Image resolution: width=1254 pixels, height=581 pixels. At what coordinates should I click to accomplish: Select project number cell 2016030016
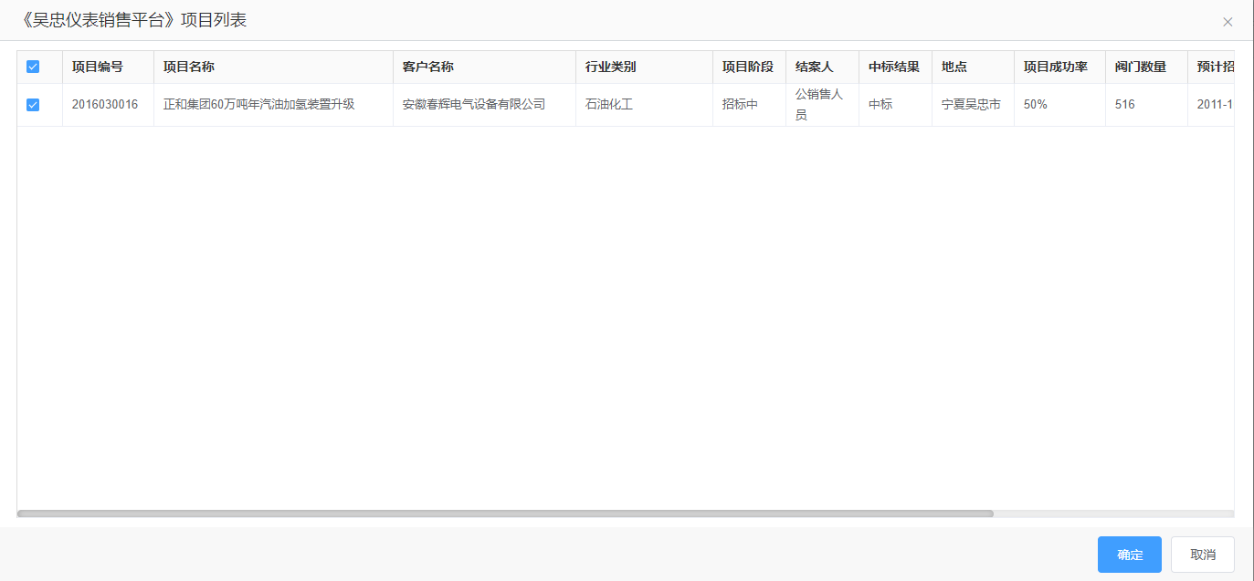[105, 105]
